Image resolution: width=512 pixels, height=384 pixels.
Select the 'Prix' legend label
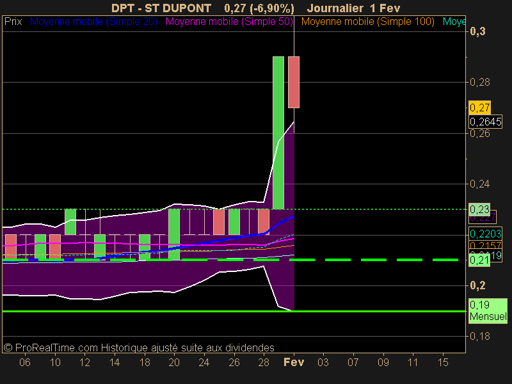point(13,22)
